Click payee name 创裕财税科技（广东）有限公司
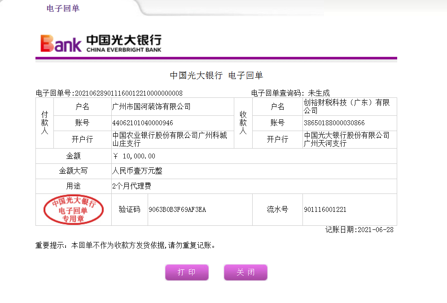 (346, 106)
